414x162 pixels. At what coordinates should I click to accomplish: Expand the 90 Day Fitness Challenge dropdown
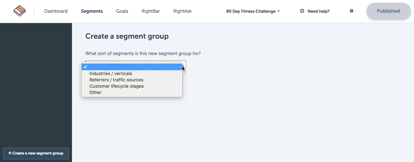253,11
